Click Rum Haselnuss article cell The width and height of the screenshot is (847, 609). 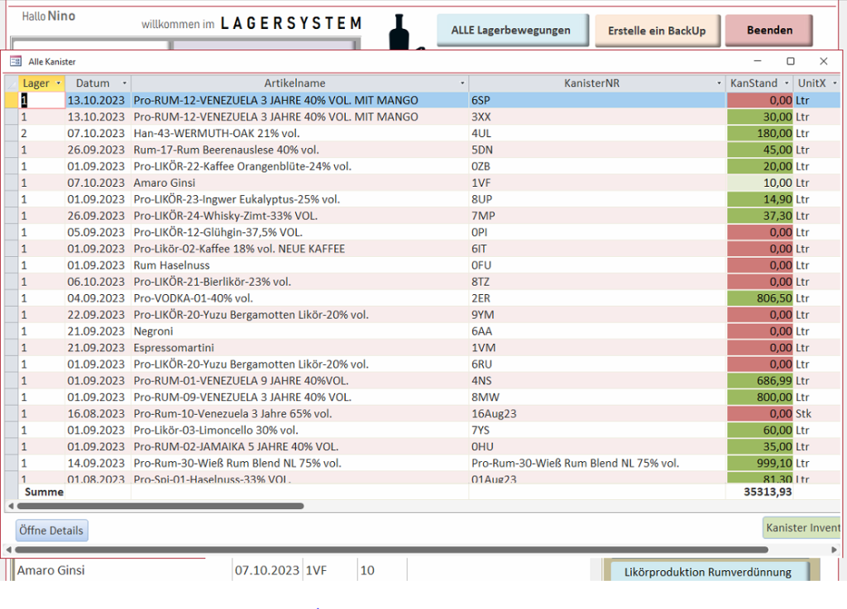[299, 265]
